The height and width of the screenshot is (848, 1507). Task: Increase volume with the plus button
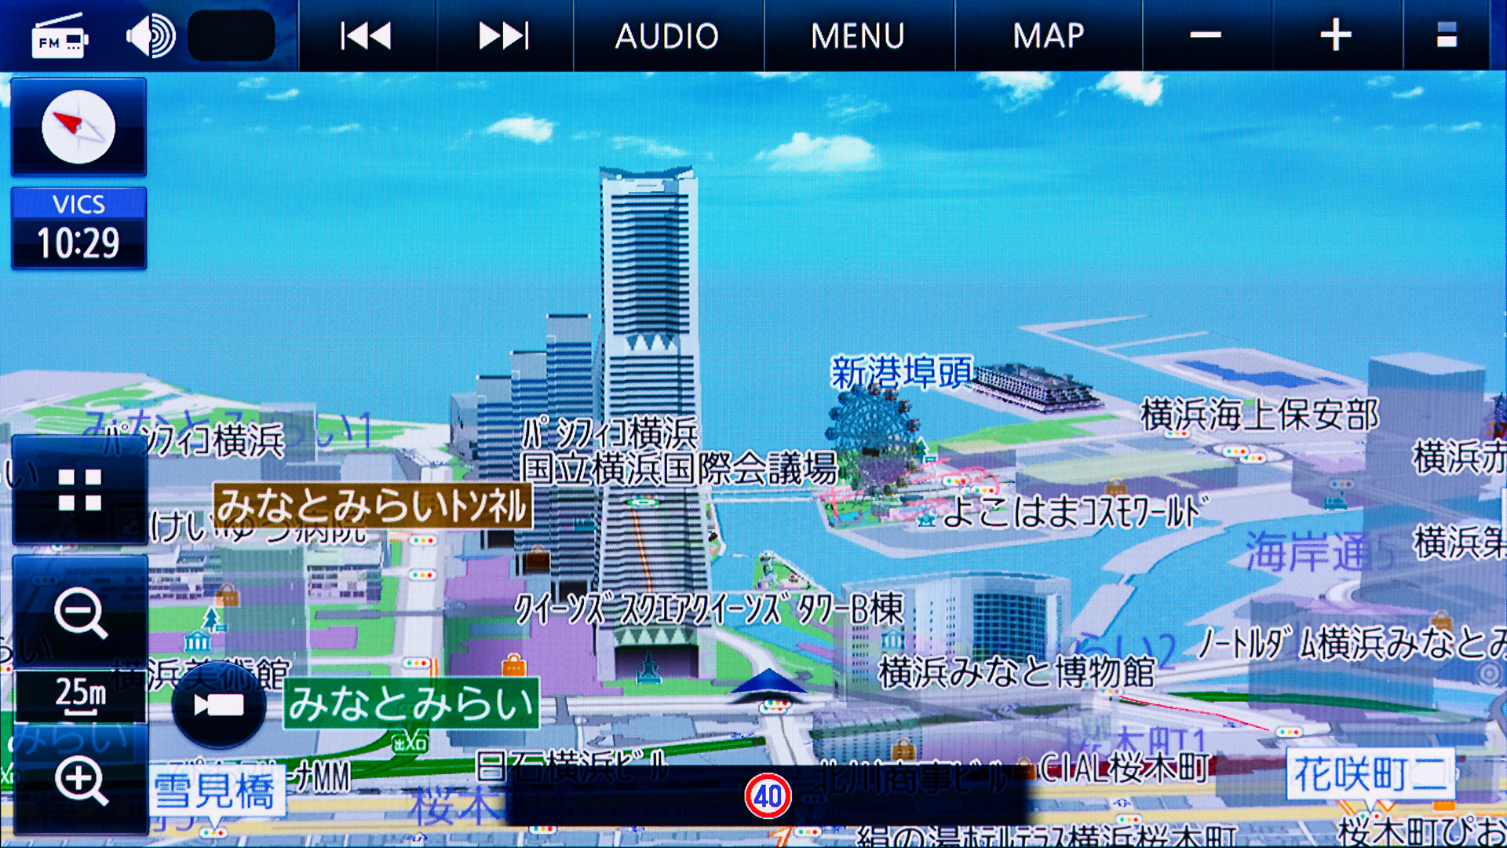point(1336,36)
